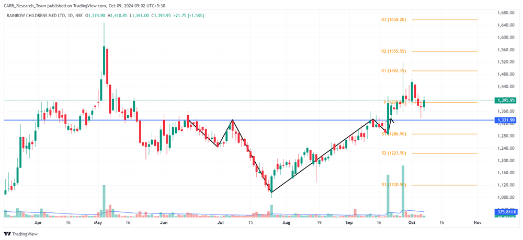This screenshot has width=523, height=240.
Task: Click the blue 1,331.90 price tag
Action: point(506,120)
